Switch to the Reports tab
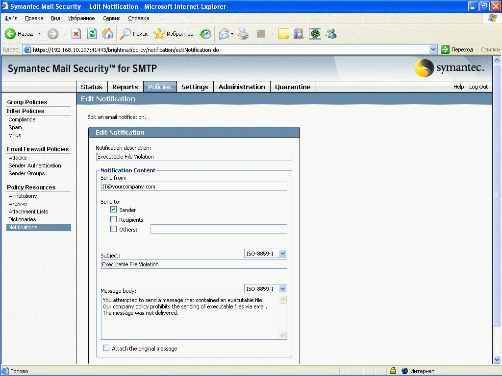The width and height of the screenshot is (502, 376). [x=125, y=87]
